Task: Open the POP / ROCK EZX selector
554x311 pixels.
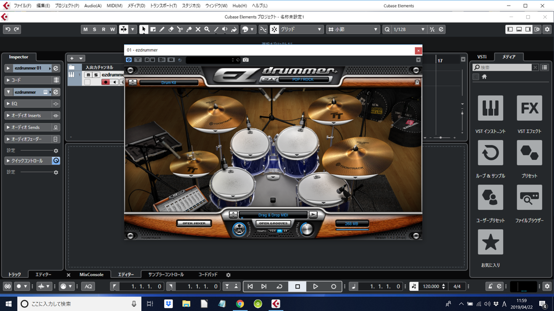Action: (303, 79)
